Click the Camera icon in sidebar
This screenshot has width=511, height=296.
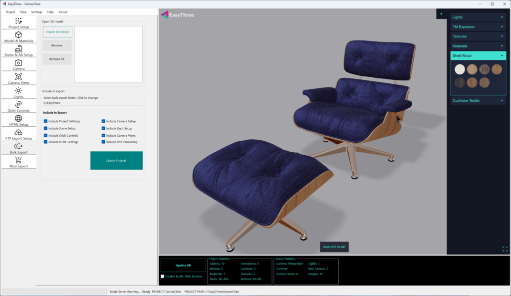[x=18, y=63]
